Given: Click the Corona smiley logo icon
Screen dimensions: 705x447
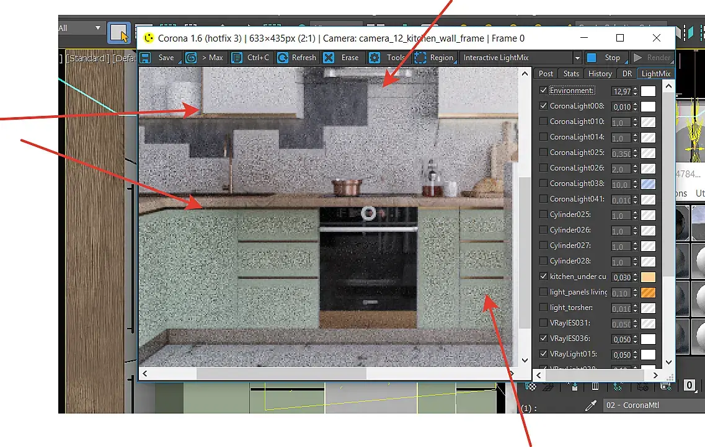Looking at the screenshot, I should tap(148, 38).
